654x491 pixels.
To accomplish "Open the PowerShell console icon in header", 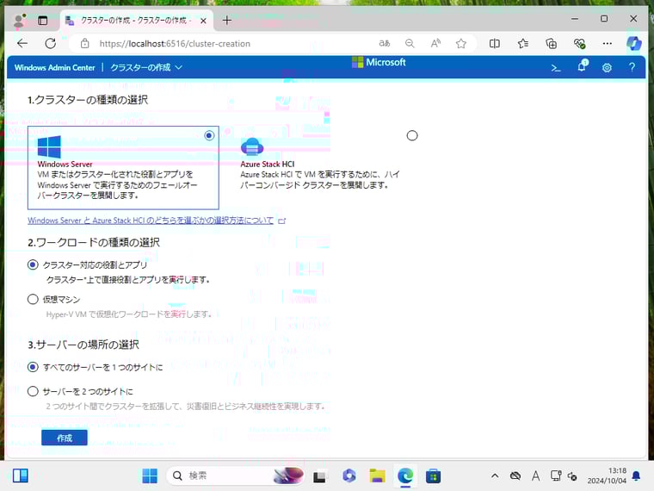I will 556,68.
